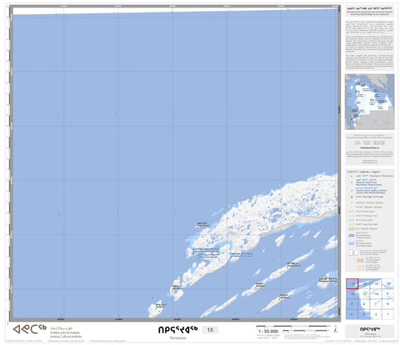
Task: Select sheet 1 in the index grid
Action: point(388,314)
